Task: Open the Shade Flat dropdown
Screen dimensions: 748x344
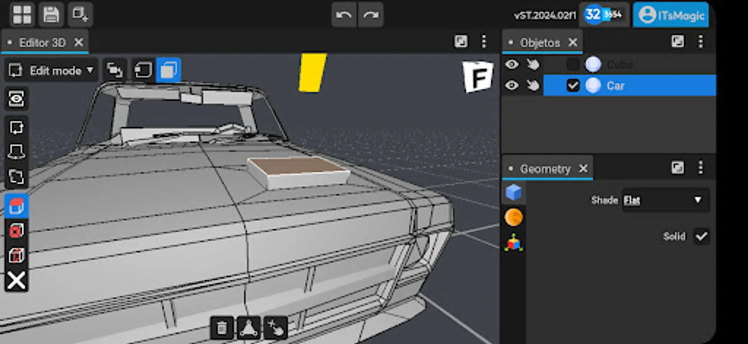Action: (x=665, y=200)
